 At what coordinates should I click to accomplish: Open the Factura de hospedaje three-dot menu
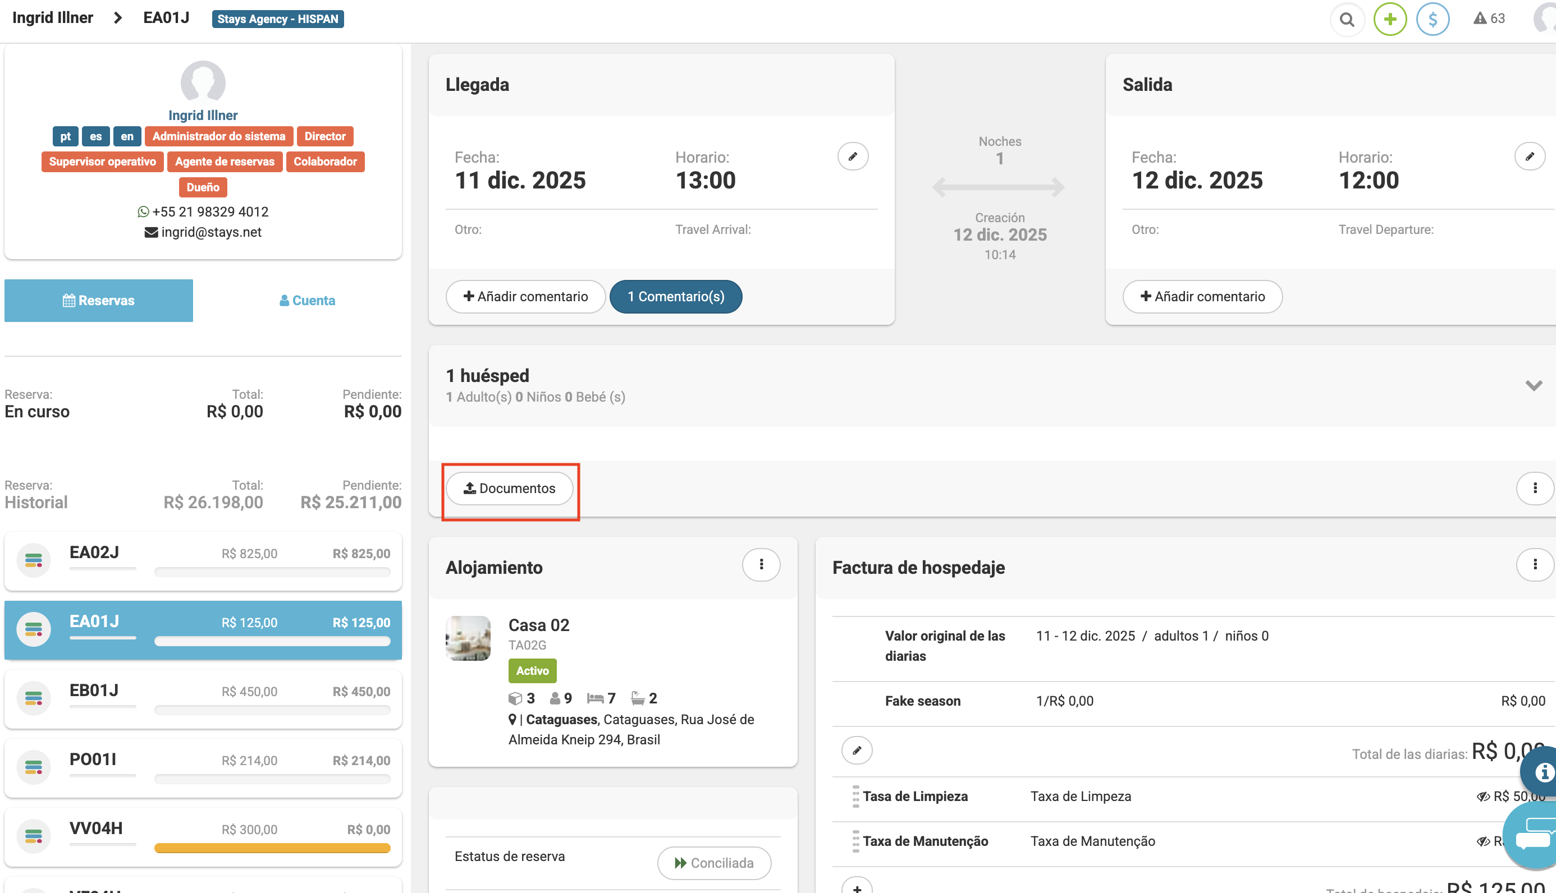point(1535,564)
